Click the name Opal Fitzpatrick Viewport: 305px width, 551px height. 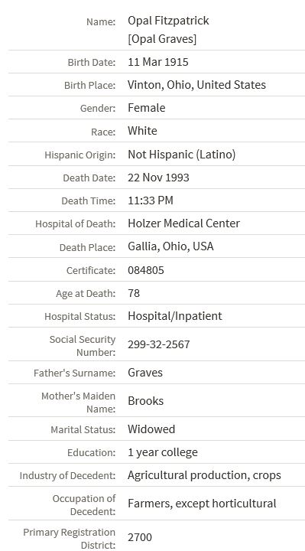pyautogui.click(x=168, y=21)
